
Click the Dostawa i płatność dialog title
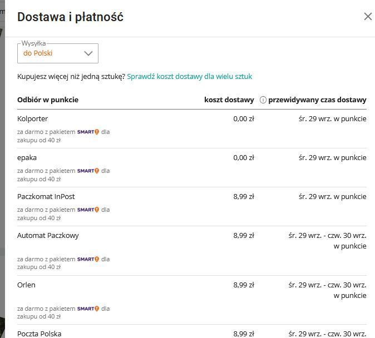[x=70, y=17]
